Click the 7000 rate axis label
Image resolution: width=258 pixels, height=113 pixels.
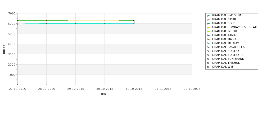point(12,13)
